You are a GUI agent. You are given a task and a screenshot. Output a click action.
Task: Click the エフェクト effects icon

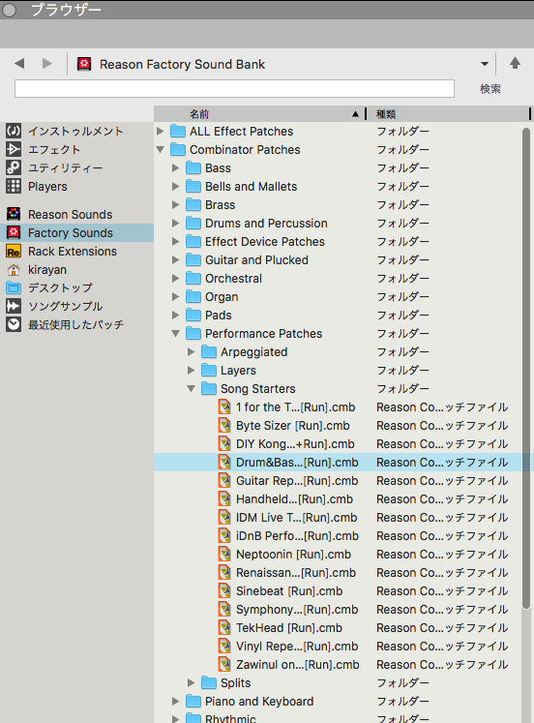(14, 149)
